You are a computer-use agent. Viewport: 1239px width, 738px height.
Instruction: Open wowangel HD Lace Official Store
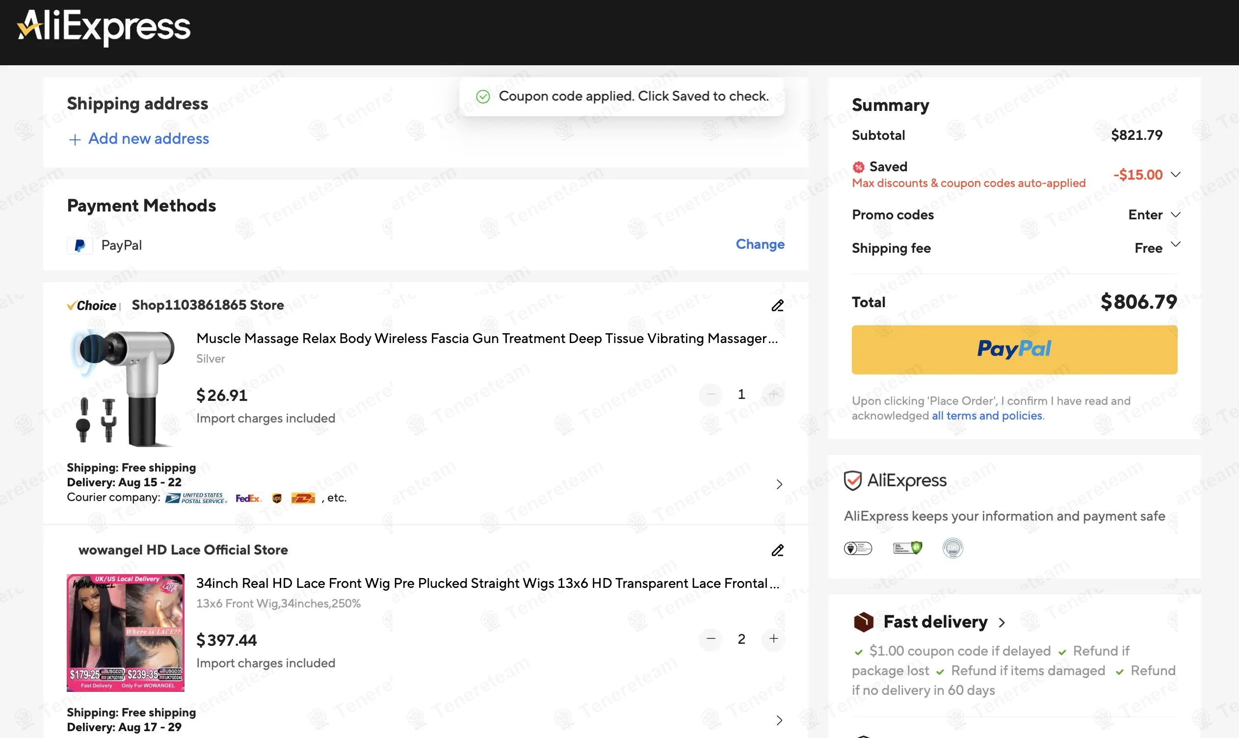click(x=183, y=550)
